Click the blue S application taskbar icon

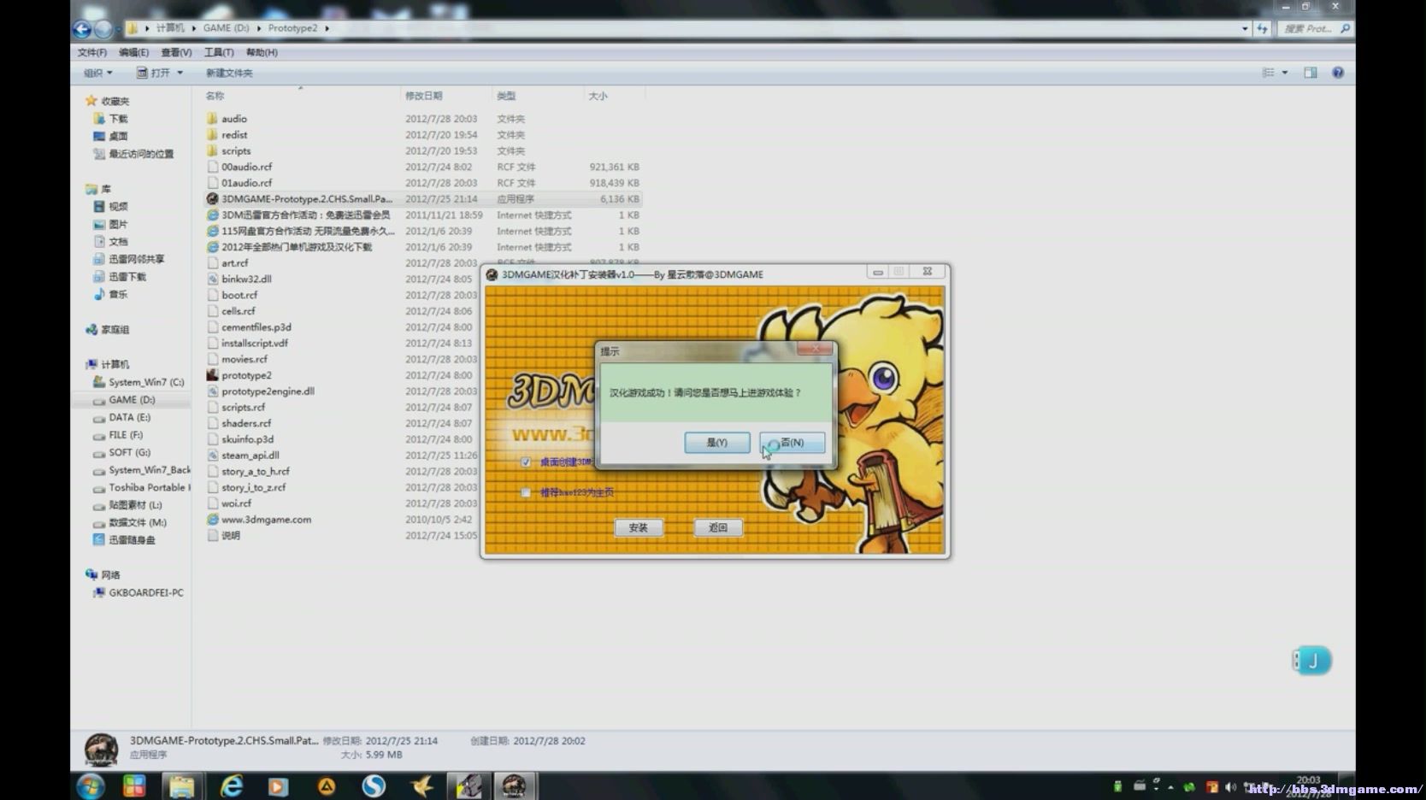click(374, 786)
